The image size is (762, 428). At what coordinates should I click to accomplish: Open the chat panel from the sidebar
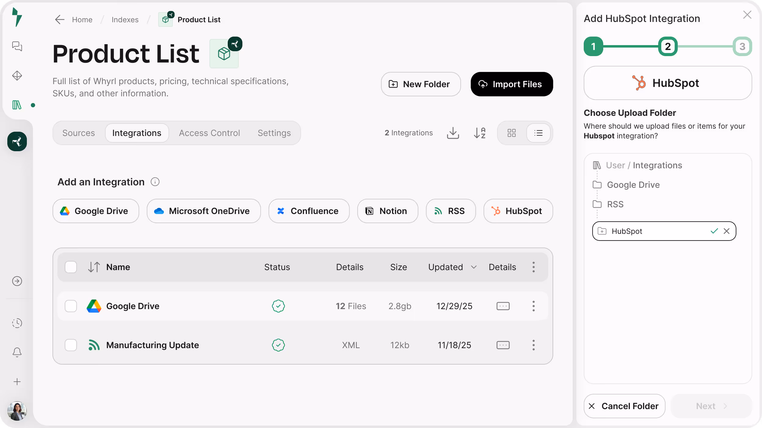[17, 46]
